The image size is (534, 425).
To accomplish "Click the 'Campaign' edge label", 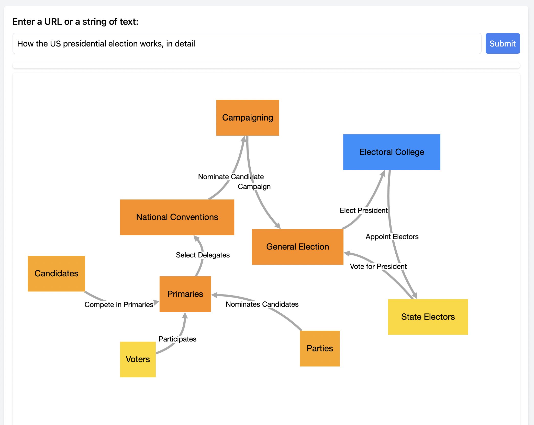I will pyautogui.click(x=254, y=186).
